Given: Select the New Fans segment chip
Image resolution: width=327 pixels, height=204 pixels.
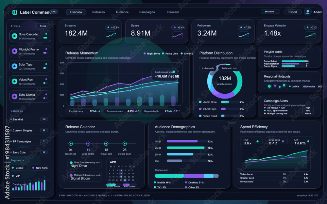Looking at the screenshot, I should coord(39,168).
